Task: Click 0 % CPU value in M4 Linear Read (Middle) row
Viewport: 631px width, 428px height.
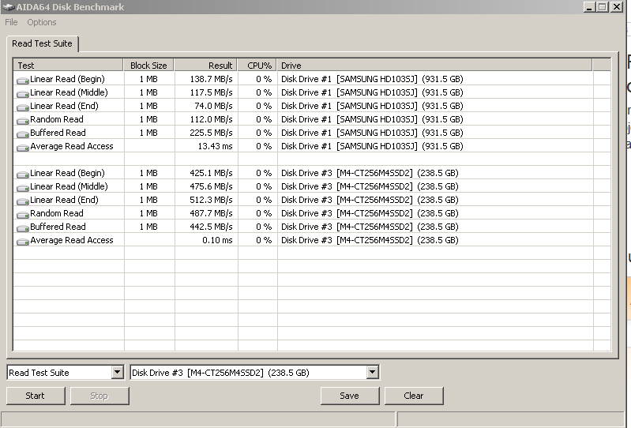Action: coord(264,186)
